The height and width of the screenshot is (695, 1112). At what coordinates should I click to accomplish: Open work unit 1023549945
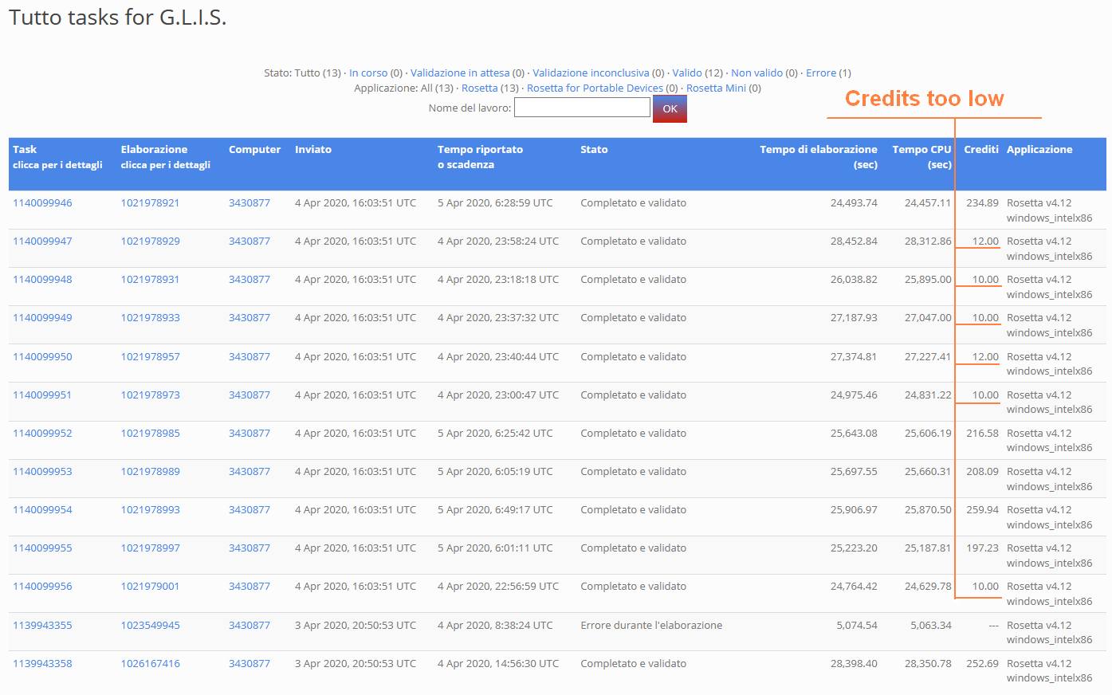[150, 625]
